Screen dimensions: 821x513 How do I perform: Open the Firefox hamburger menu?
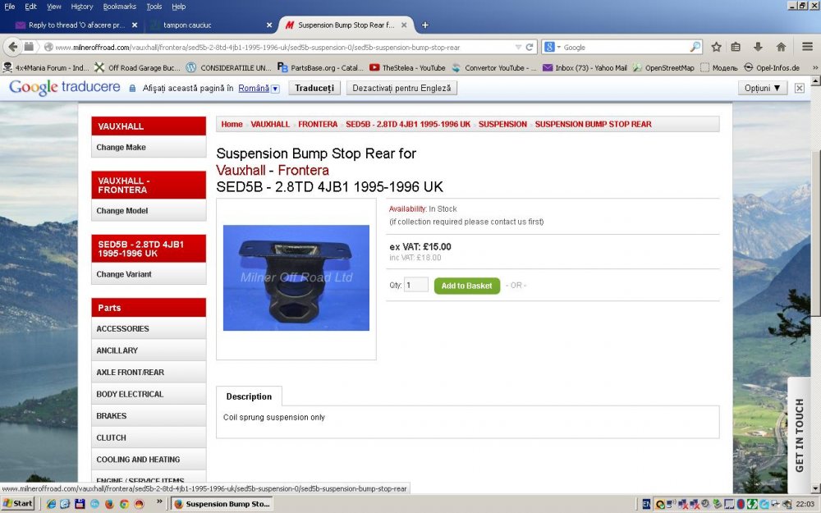(807, 47)
